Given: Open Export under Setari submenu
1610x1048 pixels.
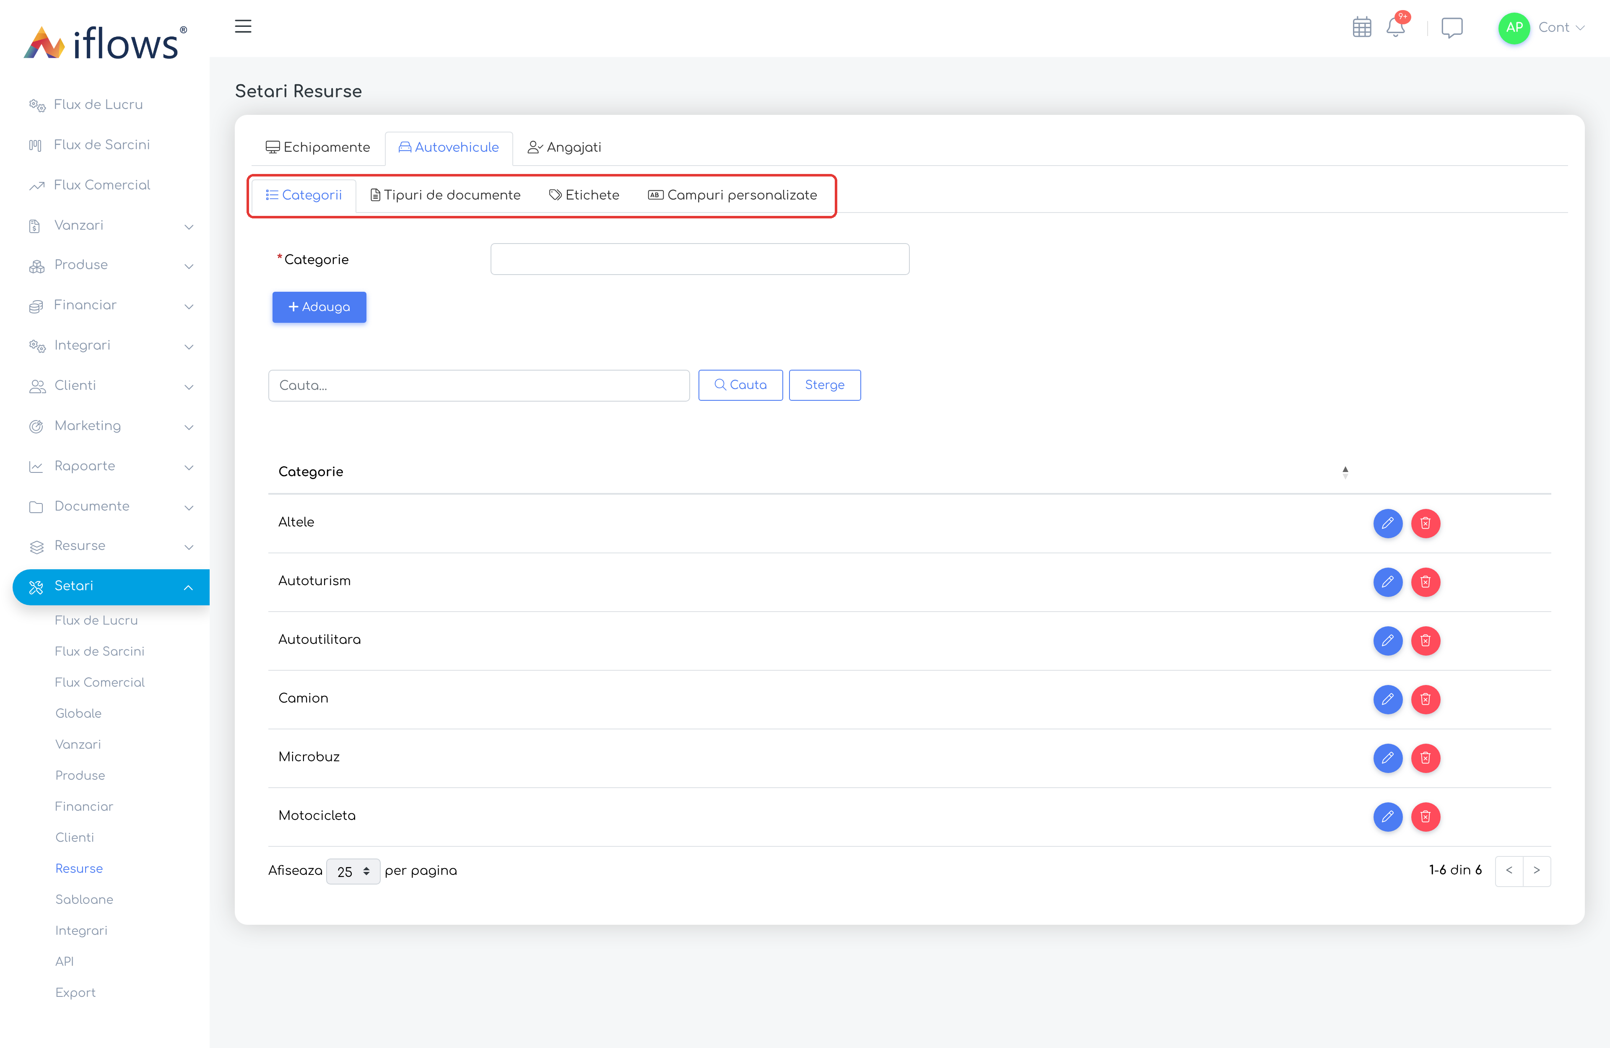Looking at the screenshot, I should [x=76, y=993].
